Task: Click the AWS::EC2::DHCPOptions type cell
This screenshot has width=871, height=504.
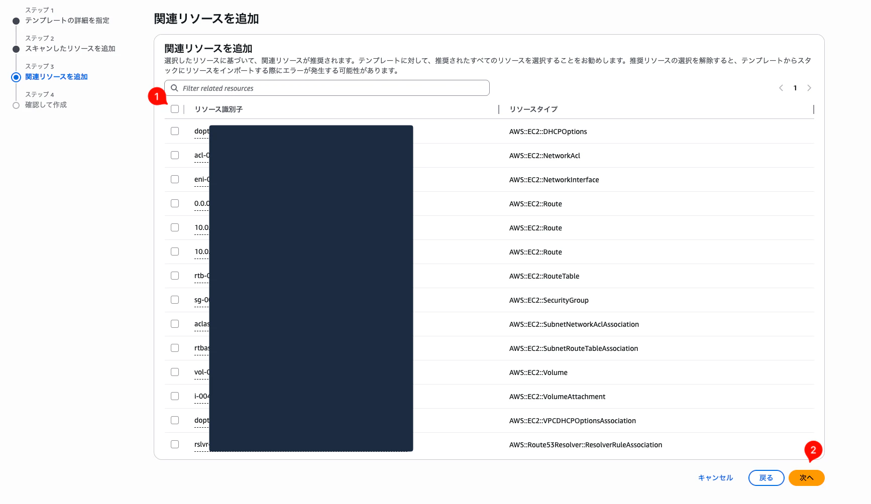Action: pos(548,132)
